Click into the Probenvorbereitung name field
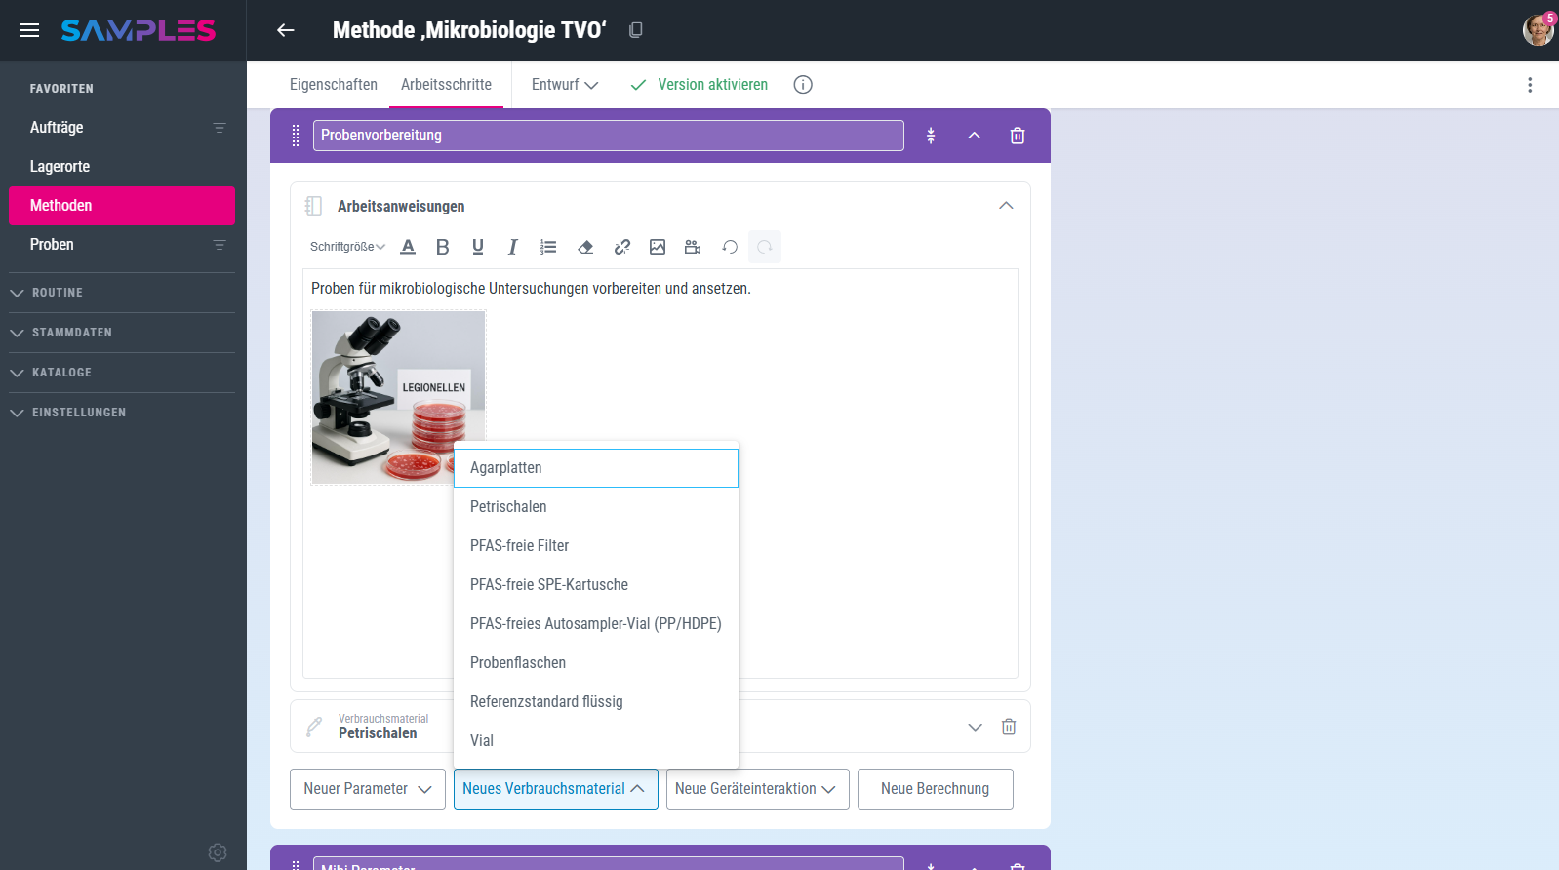This screenshot has width=1559, height=870. coord(608,136)
